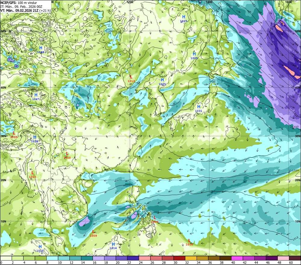Viewport: 301px width, 265px height.
Task: Pick the deep indigo 22–24 legend swatch
Action: click(x=133, y=258)
